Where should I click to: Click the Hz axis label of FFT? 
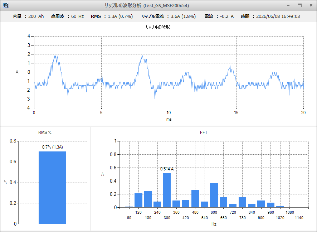[214, 224]
